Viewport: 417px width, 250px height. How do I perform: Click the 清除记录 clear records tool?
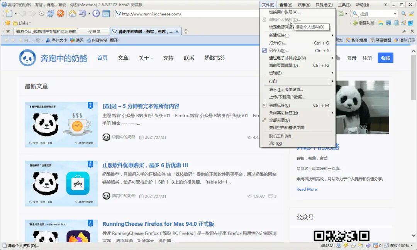[404, 40]
